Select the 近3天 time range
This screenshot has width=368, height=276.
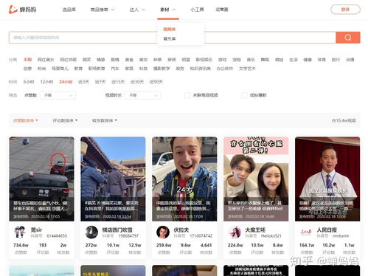tap(83, 82)
